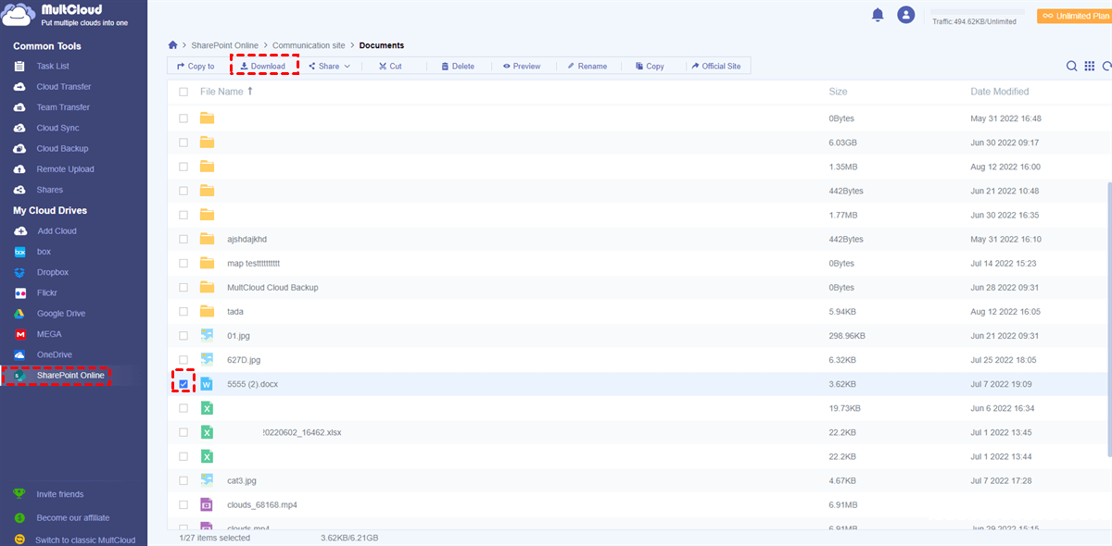Screen dimensions: 1112x546
Task: Click Become our affiliate
Action: pyautogui.click(x=72, y=518)
